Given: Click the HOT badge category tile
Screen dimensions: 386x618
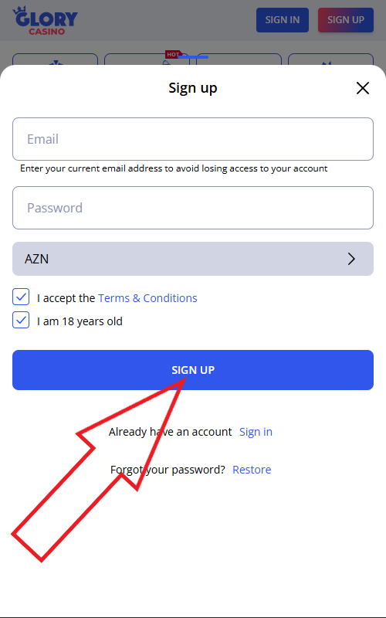Looking at the screenshot, I should [147, 59].
